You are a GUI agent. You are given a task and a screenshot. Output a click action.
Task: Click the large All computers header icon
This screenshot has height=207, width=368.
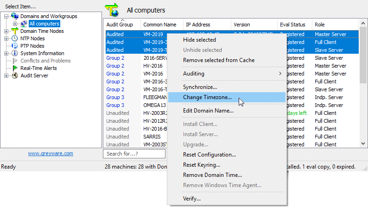tap(112, 10)
